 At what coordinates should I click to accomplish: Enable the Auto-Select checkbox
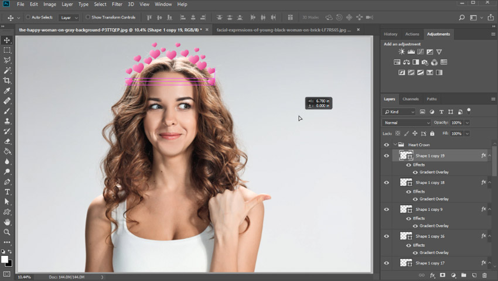[x=28, y=18]
